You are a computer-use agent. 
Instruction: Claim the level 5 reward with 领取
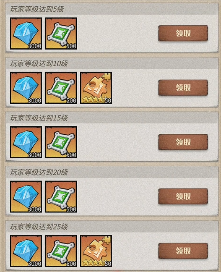[183, 33]
